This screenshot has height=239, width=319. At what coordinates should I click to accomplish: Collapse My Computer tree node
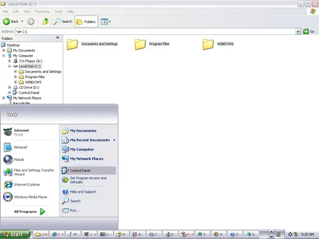(3, 55)
